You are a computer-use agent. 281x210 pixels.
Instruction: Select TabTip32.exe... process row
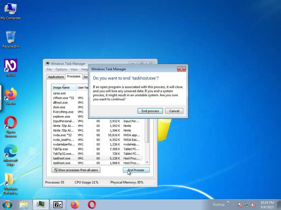97,154
